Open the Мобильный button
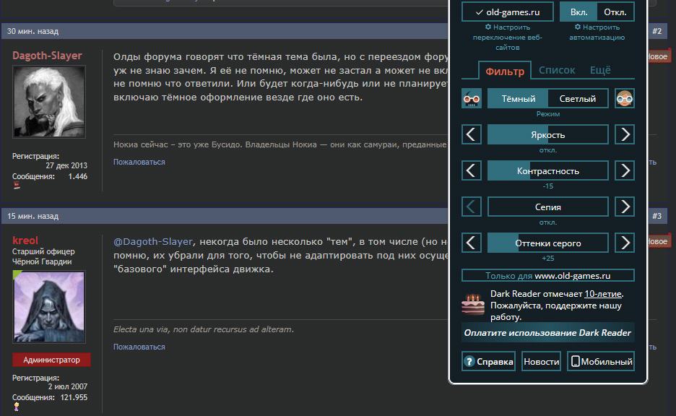676x416 pixels. coord(601,361)
